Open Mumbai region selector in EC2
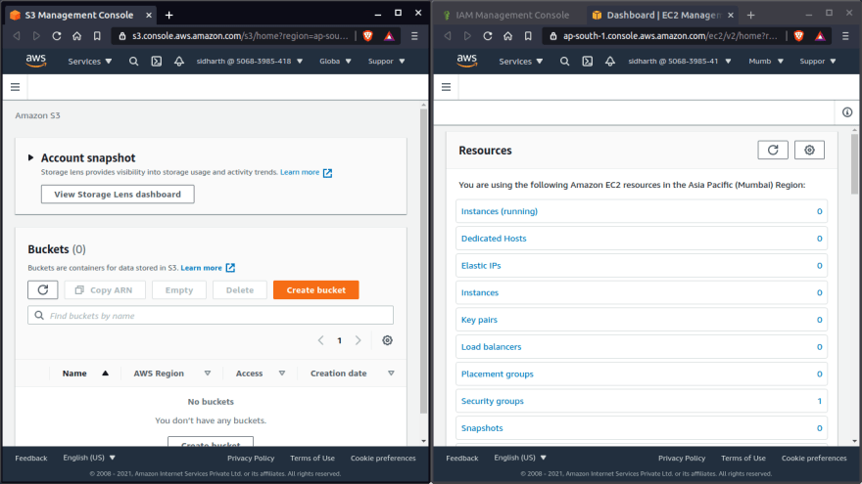Screen dimensions: 862x484 click(x=766, y=62)
